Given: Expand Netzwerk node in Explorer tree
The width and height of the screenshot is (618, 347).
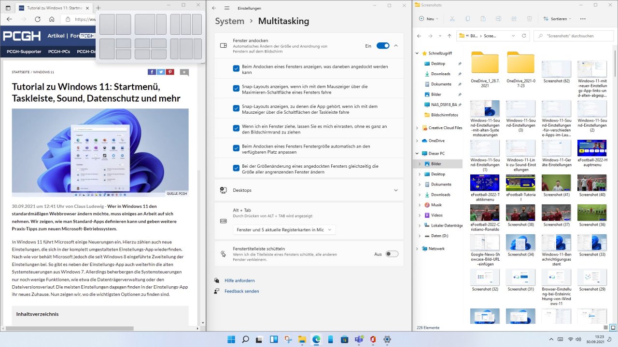Looking at the screenshot, I should [x=418, y=248].
